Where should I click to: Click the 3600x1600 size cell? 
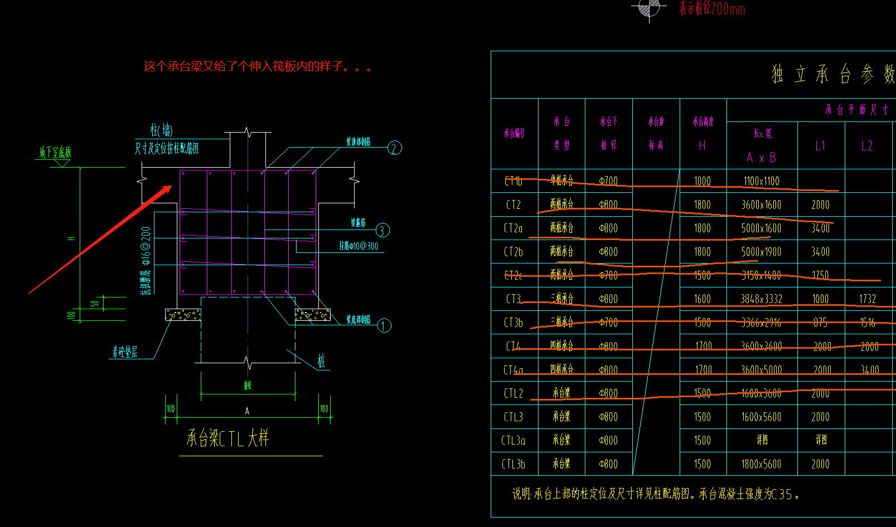762,204
